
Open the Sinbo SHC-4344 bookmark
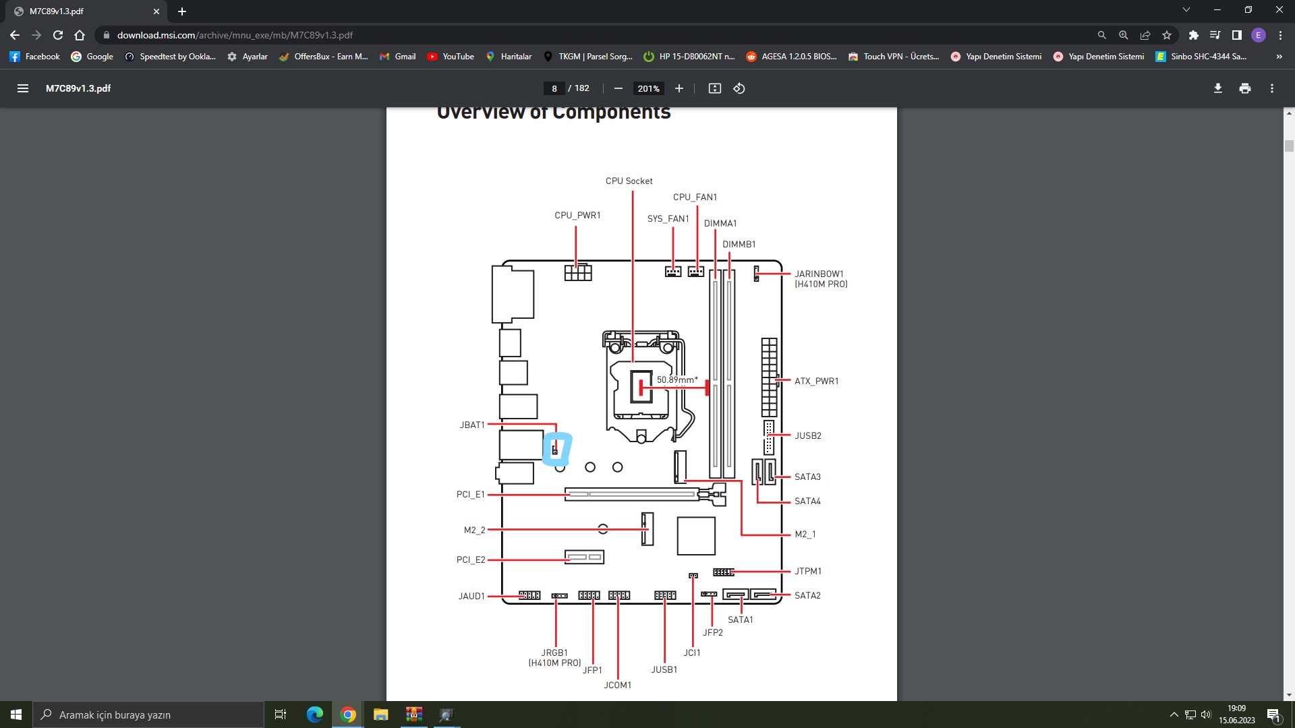coord(1201,57)
